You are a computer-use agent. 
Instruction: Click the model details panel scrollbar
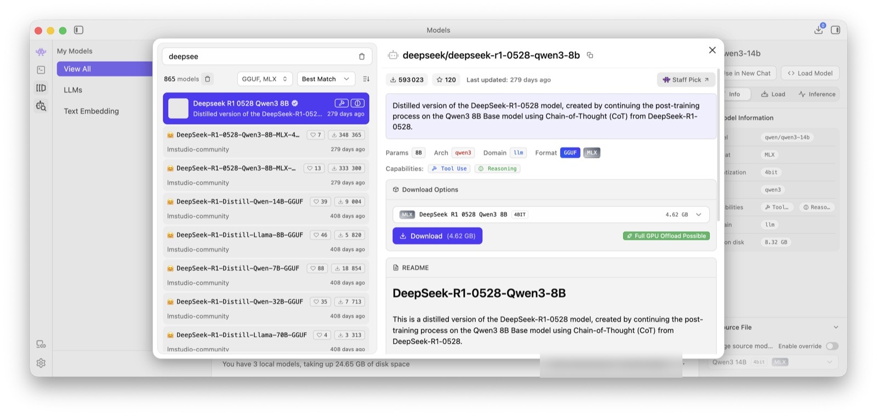718,145
